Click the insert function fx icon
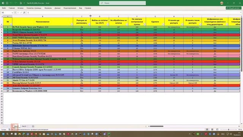 [24, 13]
